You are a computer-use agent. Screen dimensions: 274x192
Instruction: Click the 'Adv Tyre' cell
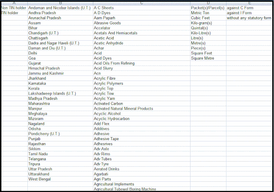[142, 164]
